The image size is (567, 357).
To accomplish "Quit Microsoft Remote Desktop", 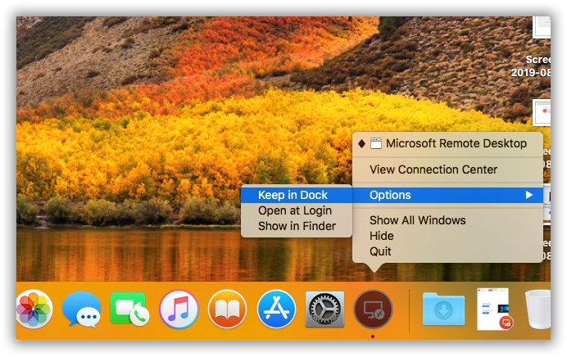I will 380,251.
